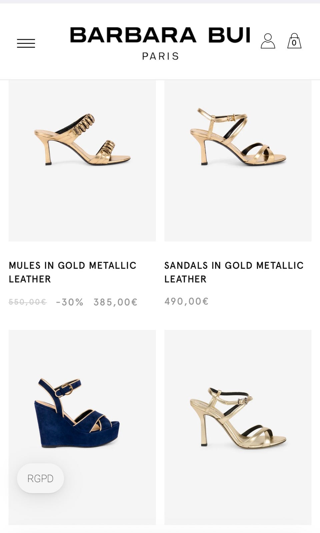Click the gold mules product photo
Screen dimensions: 320x533
click(82, 159)
